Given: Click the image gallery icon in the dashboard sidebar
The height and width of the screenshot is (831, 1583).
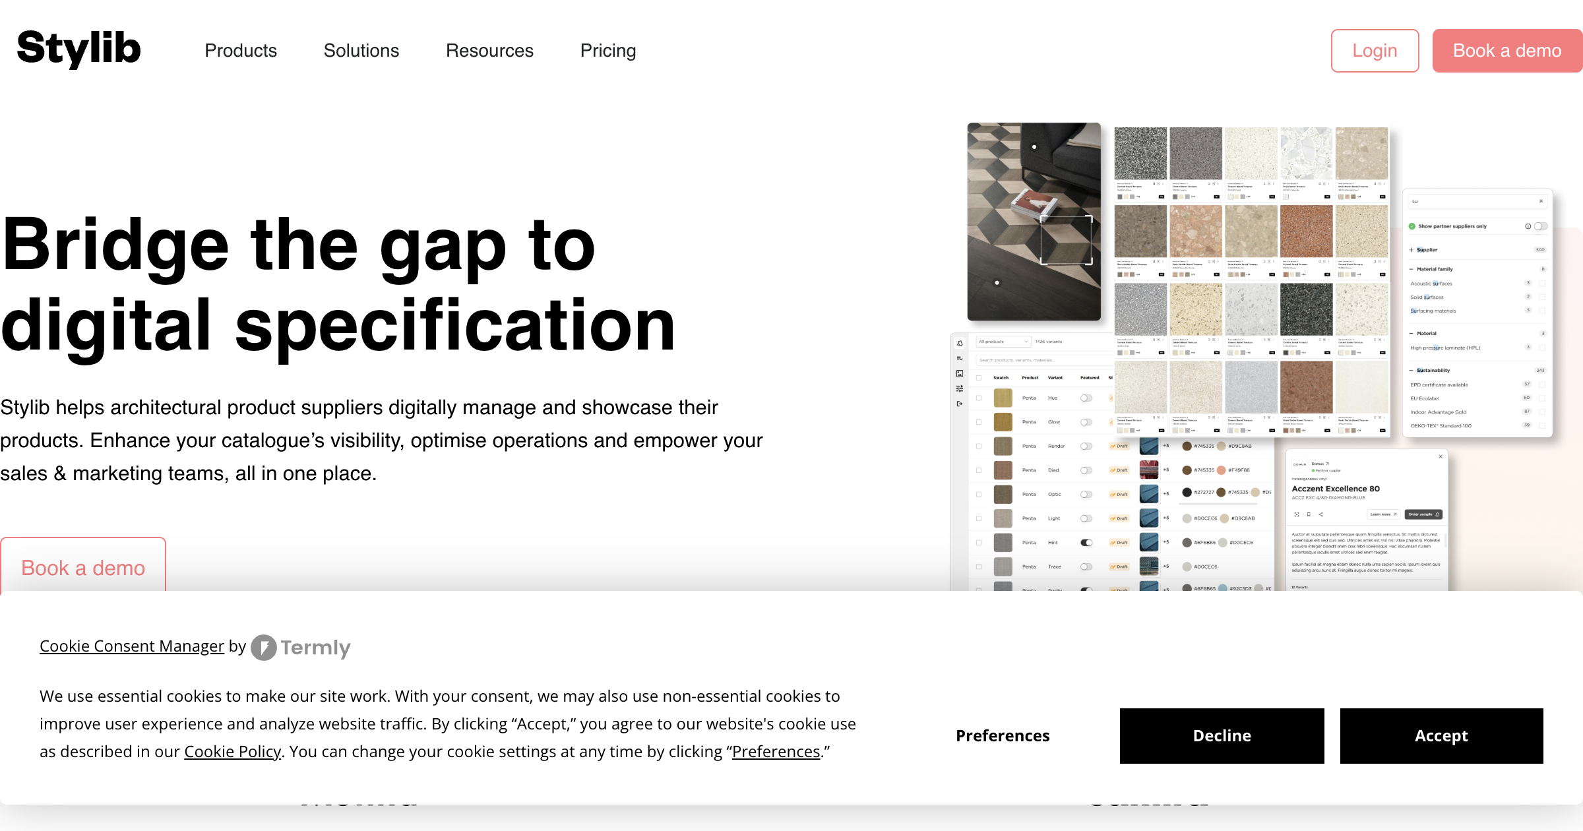Looking at the screenshot, I should 960,373.
